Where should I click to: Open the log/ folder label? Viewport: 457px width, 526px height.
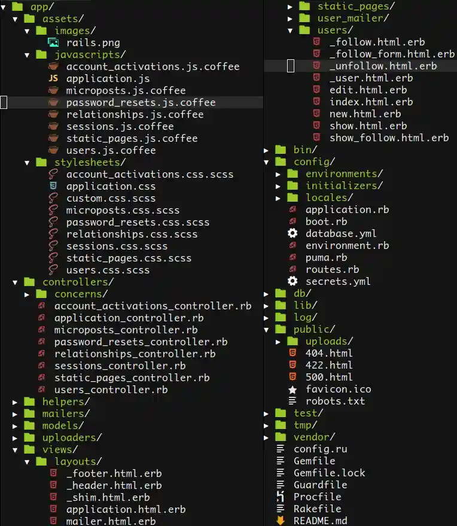point(305,317)
